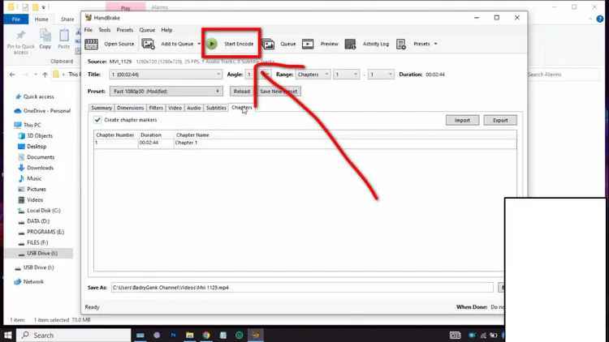This screenshot has width=609, height=342.
Task: Switch to the Subtitles tab
Action: (216, 108)
